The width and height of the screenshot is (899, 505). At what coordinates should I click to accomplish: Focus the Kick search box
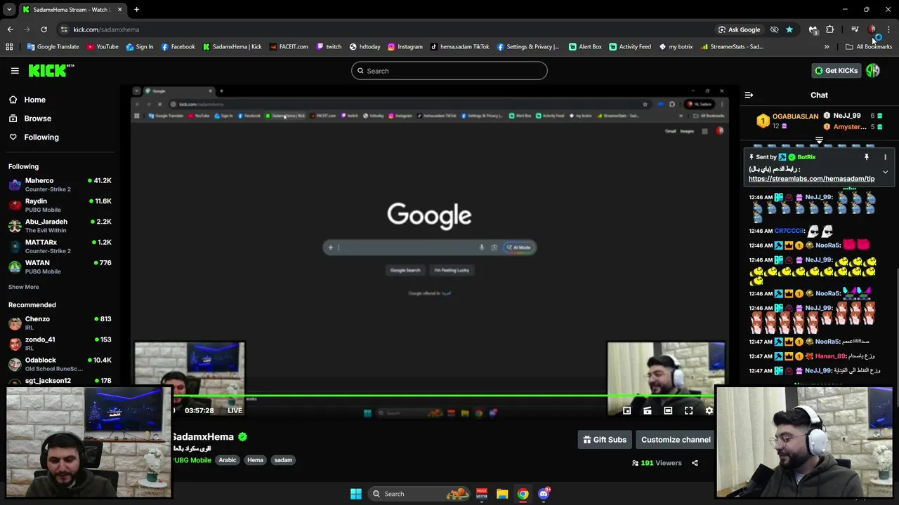[x=449, y=71]
